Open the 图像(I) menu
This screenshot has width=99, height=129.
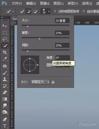[45, 4]
